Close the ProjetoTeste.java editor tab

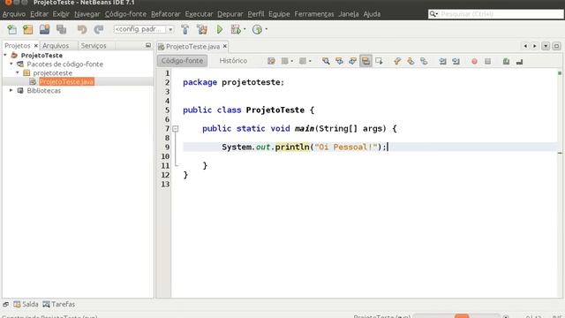225,46
